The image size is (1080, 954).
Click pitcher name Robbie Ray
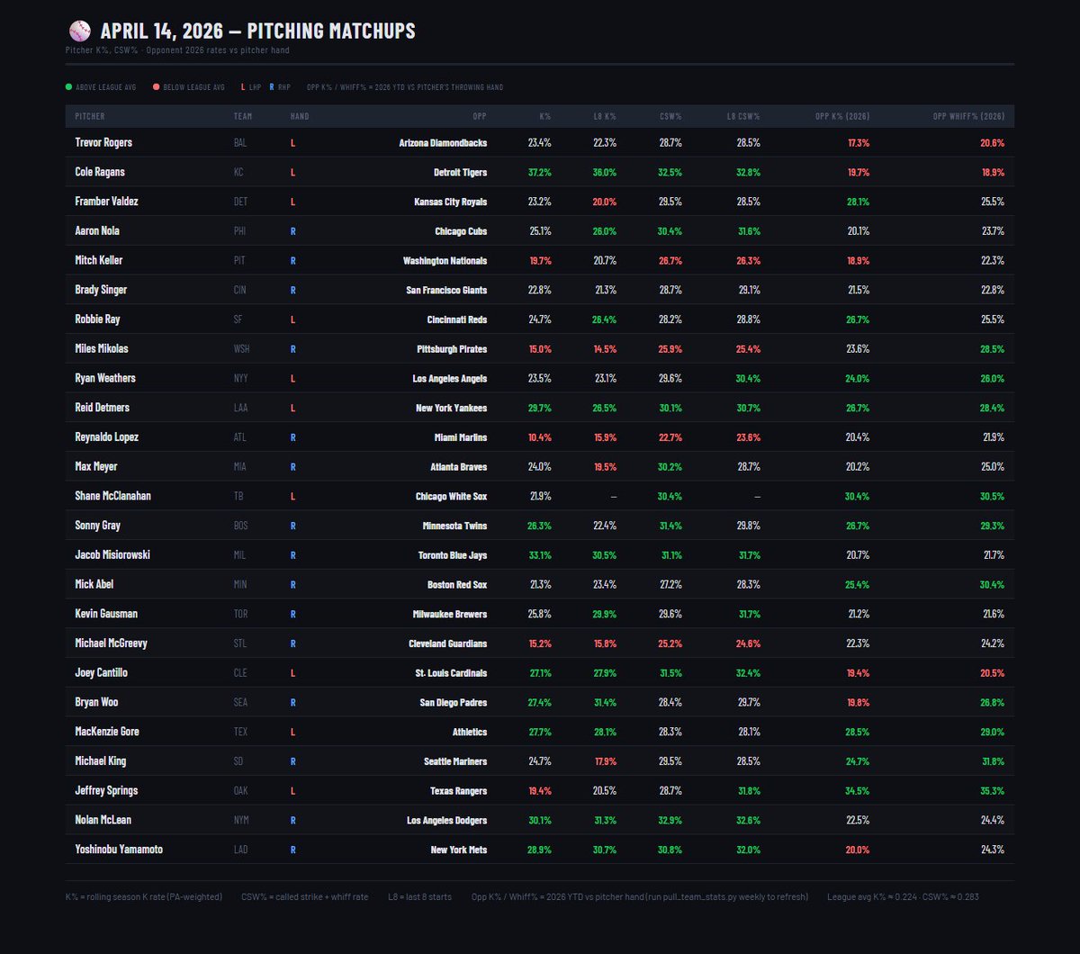coord(97,319)
